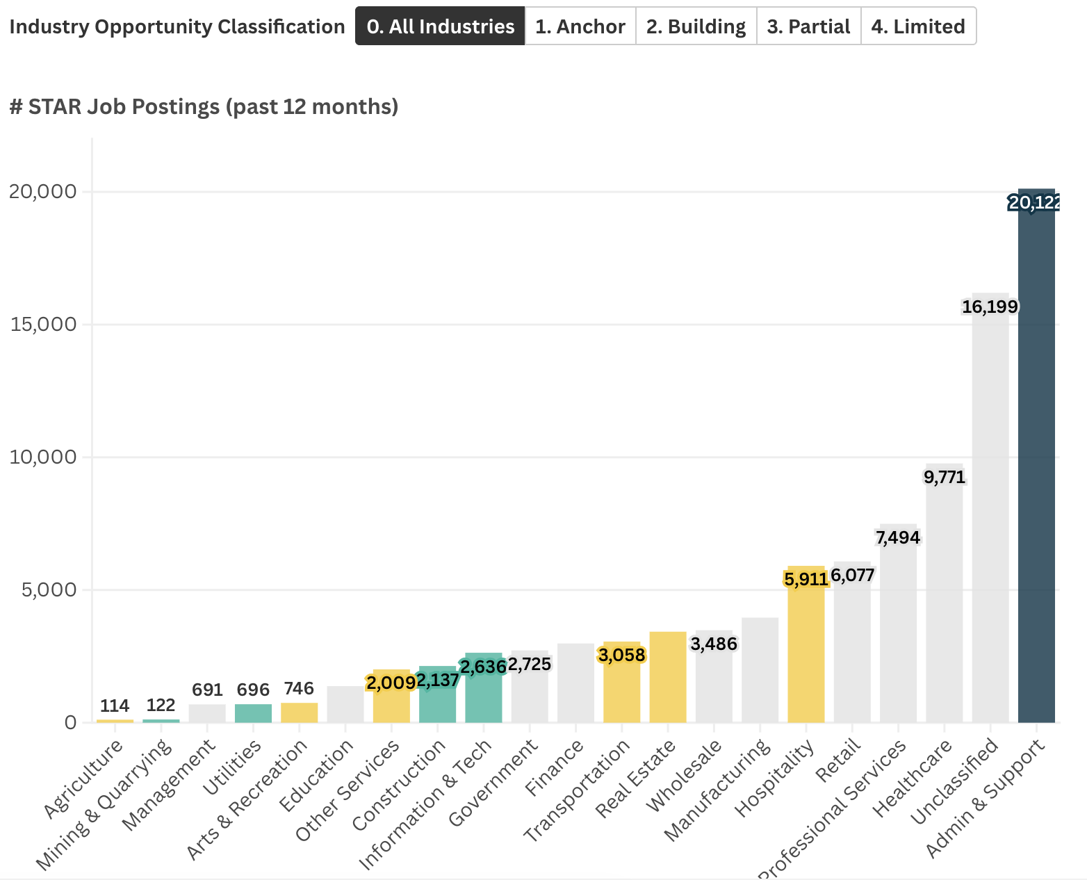
Task: Select the Transportation bar
Action: [x=622, y=682]
